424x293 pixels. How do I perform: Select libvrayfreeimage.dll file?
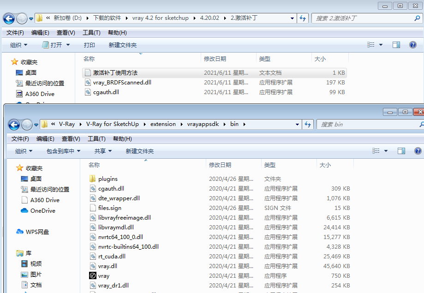pyautogui.click(x=219, y=218)
